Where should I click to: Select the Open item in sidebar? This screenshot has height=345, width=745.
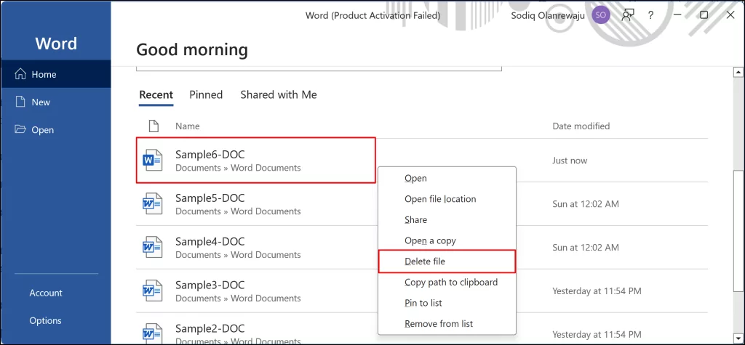pyautogui.click(x=56, y=129)
